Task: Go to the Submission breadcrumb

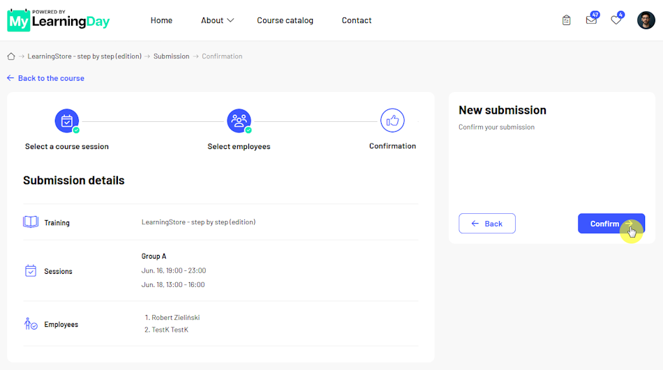Action: tap(171, 56)
